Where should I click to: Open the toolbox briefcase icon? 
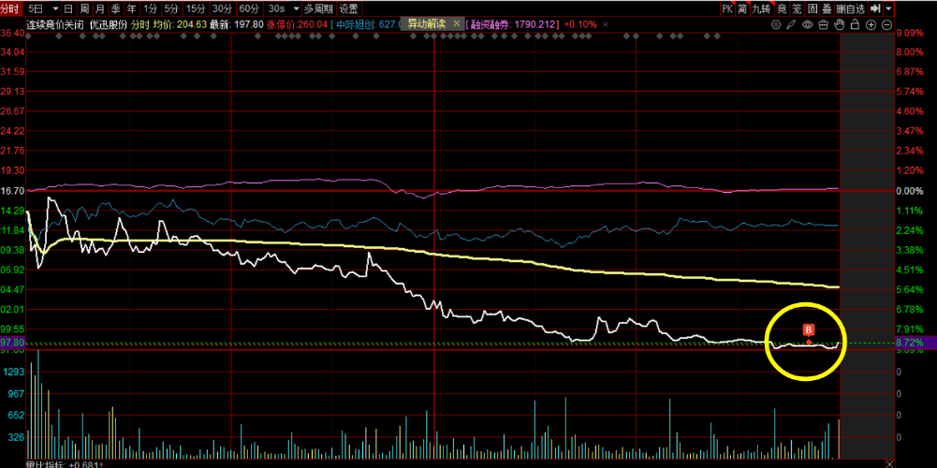pyautogui.click(x=823, y=24)
